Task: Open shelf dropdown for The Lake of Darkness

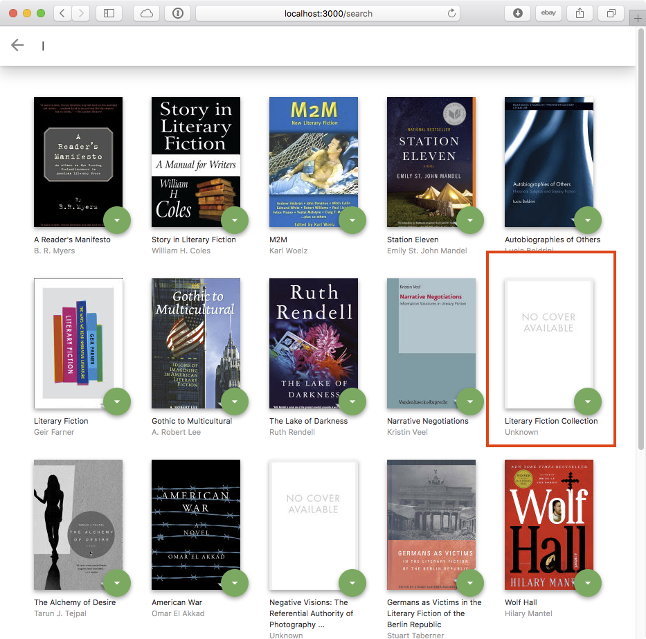Action: pos(352,402)
